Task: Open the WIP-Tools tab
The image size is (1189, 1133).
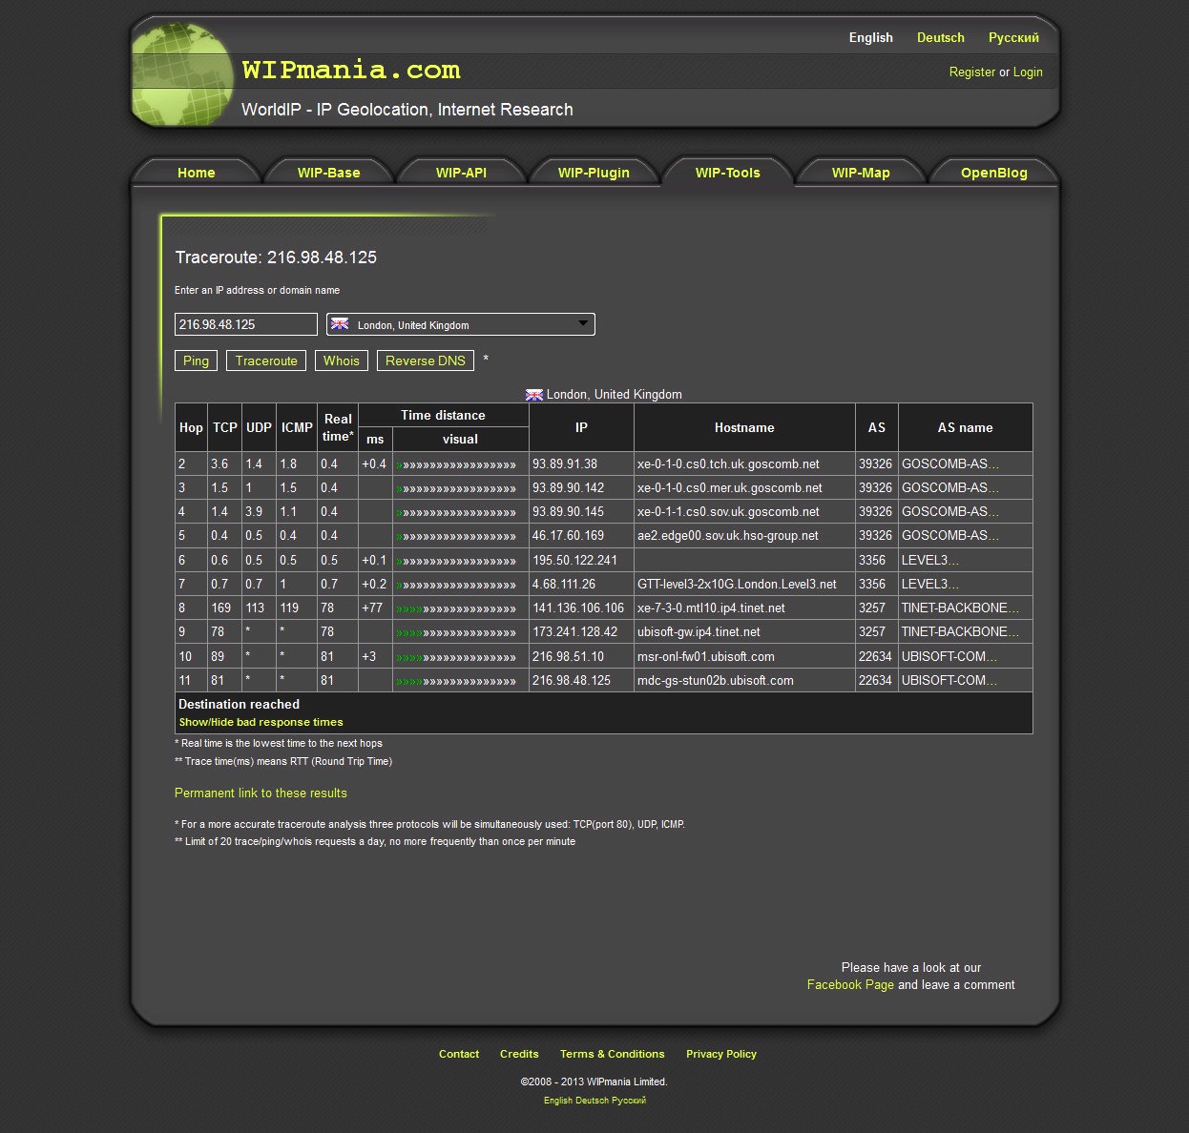Action: click(x=727, y=173)
